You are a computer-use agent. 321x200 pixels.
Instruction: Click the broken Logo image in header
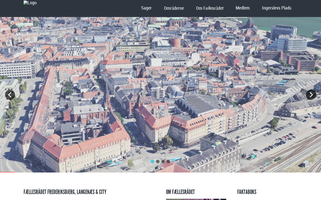[30, 3]
